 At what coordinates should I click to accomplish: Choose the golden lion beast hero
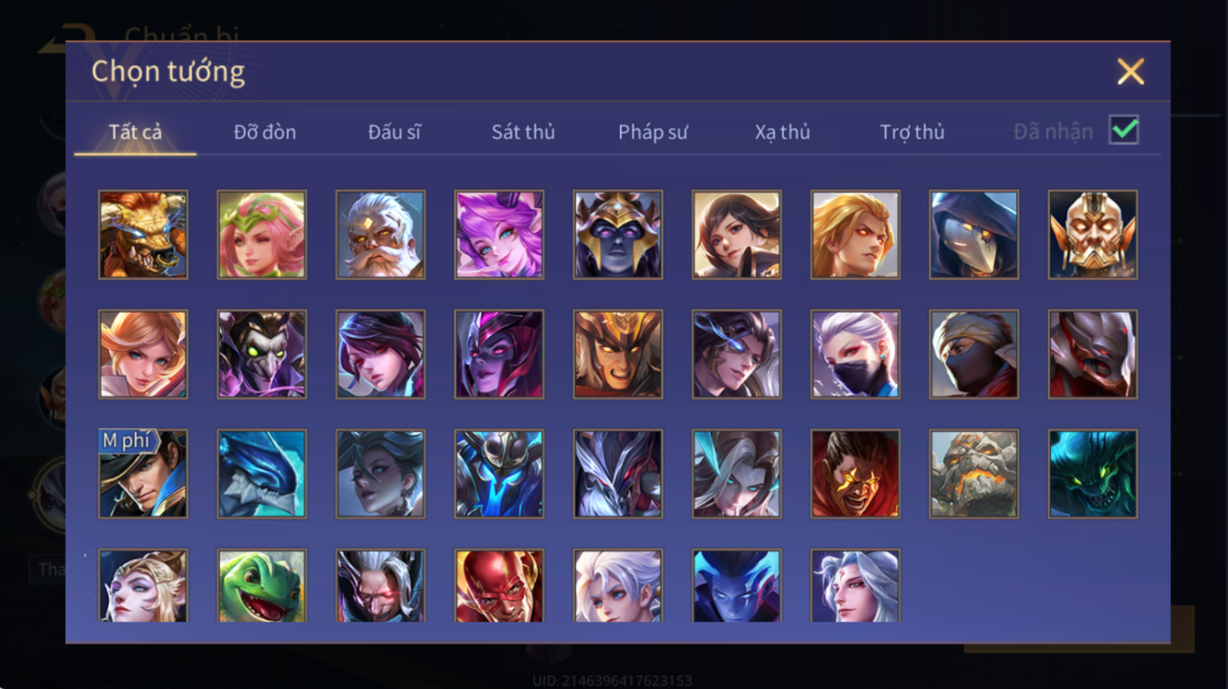click(x=143, y=235)
